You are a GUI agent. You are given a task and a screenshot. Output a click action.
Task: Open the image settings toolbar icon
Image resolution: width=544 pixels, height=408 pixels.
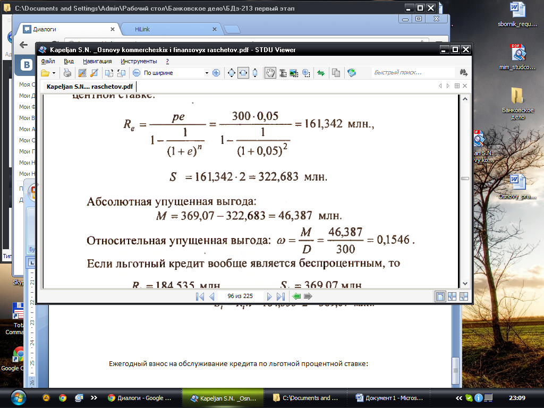(x=82, y=73)
